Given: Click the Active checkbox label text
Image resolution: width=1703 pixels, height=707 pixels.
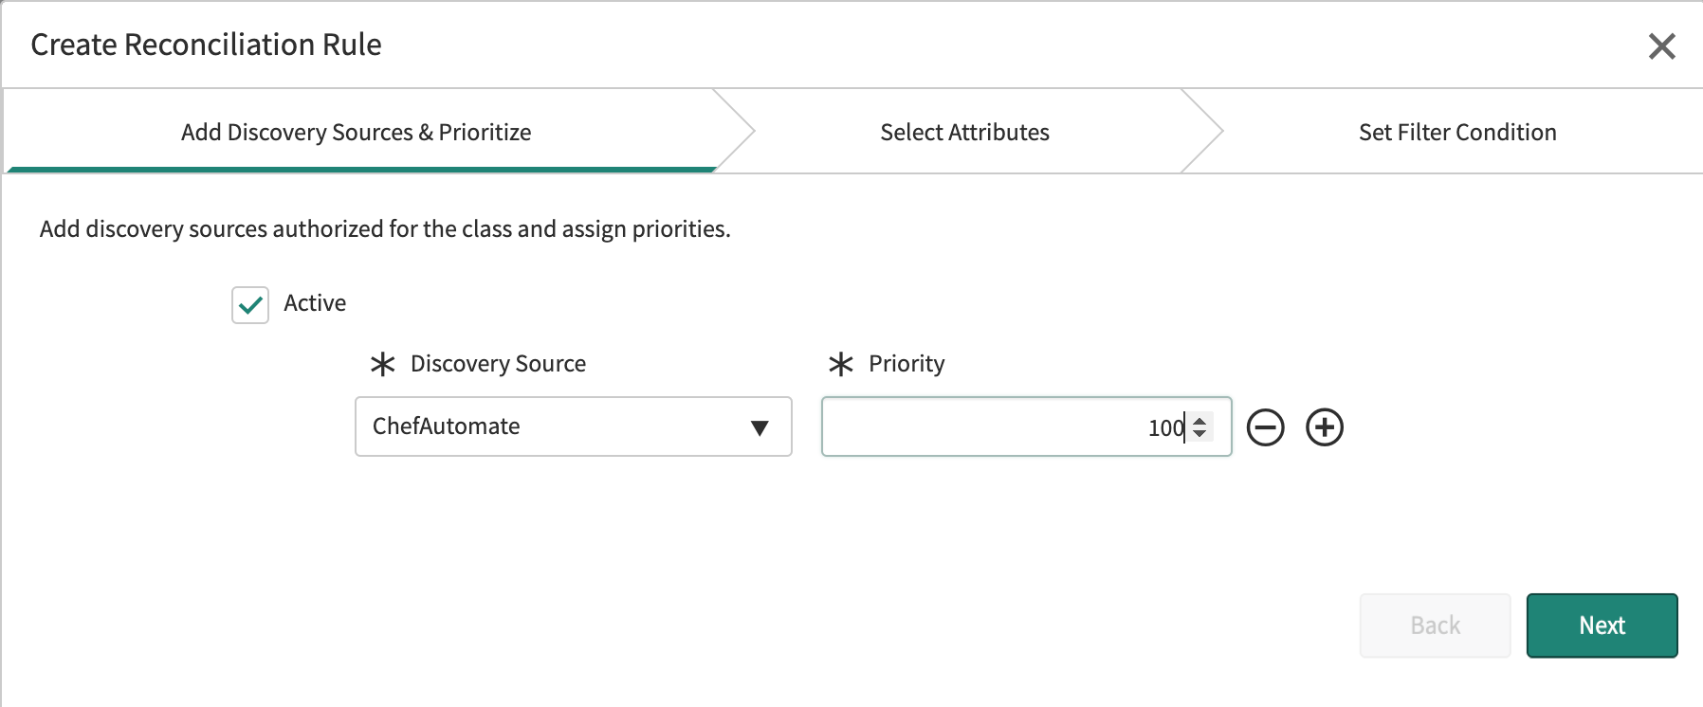Looking at the screenshot, I should [x=315, y=303].
